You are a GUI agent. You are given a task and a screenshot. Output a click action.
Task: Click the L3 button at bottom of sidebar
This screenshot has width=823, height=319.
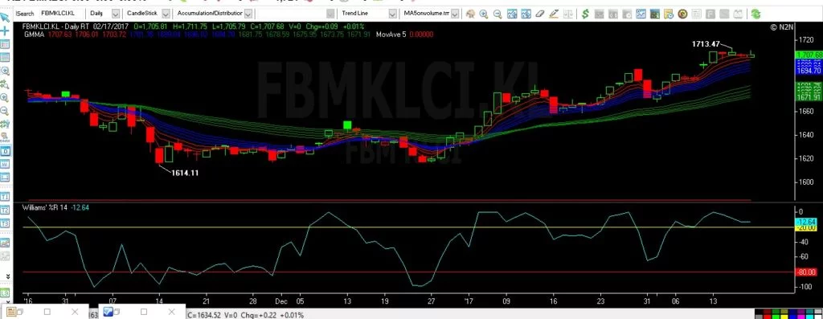5,292
